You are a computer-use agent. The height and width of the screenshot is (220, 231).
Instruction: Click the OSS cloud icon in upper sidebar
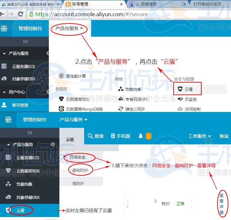click(4, 78)
